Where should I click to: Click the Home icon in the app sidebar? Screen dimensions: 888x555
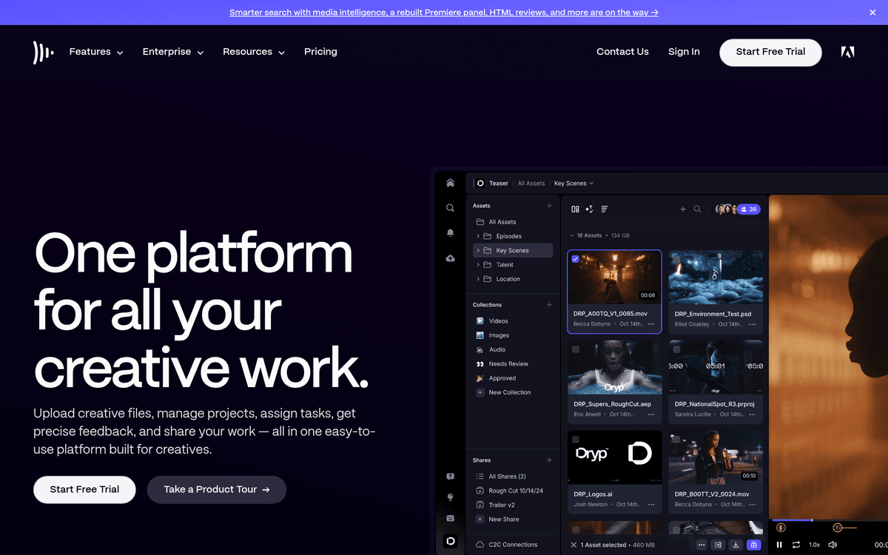coord(450,182)
